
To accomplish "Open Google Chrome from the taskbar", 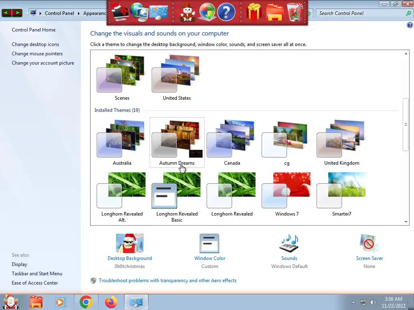I will [x=86, y=302].
